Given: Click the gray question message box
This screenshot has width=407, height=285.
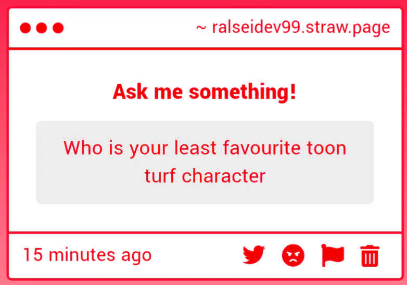Looking at the screenshot, I should point(205,162).
